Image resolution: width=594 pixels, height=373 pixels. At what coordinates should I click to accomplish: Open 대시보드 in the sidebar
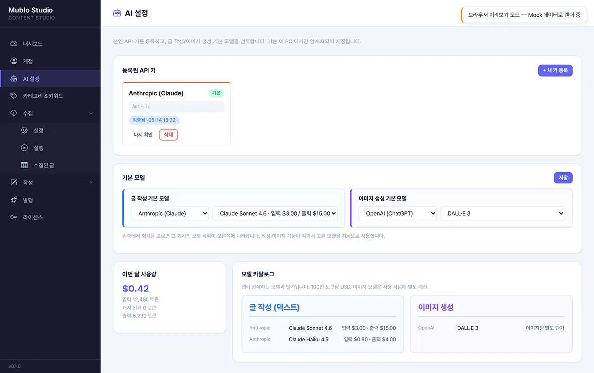[x=50, y=44]
